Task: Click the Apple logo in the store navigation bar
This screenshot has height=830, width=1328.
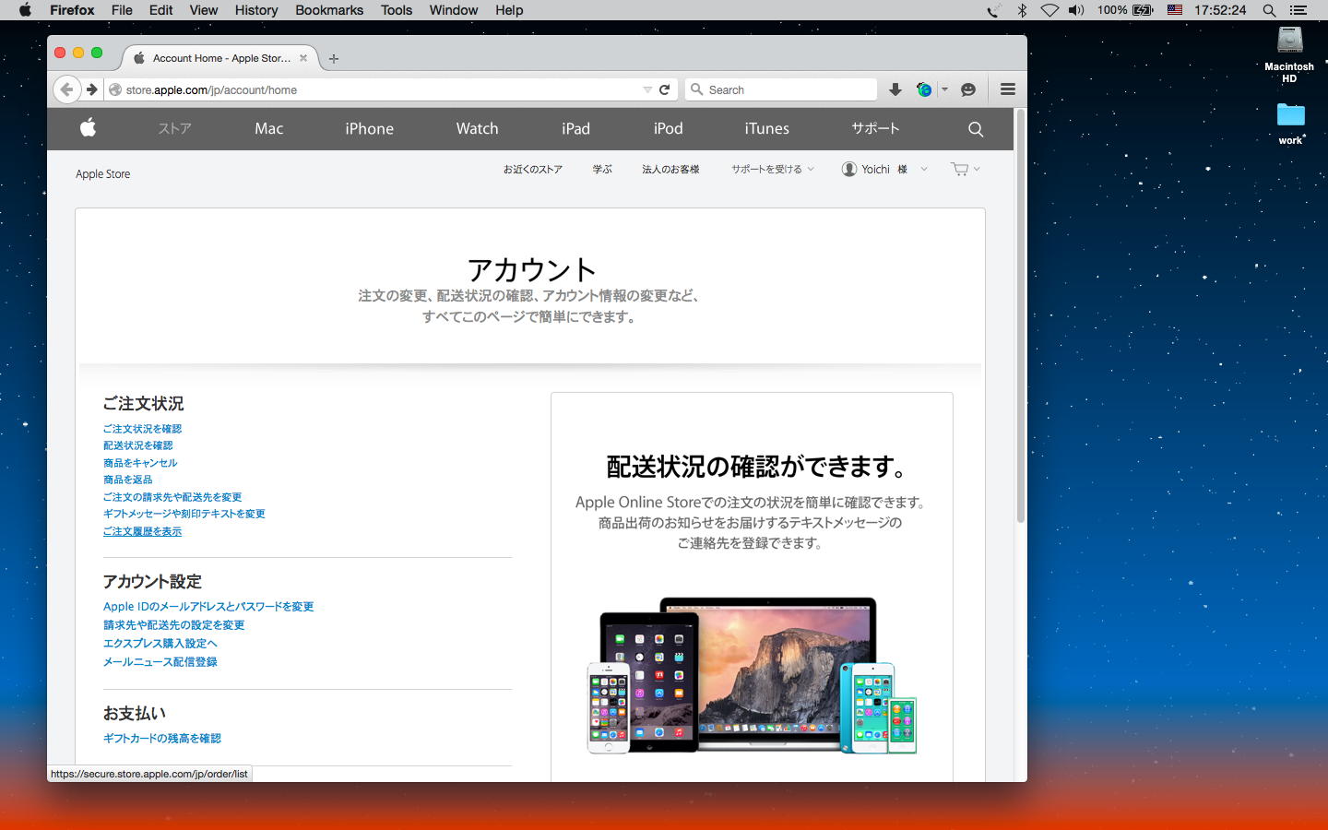Action: [89, 128]
